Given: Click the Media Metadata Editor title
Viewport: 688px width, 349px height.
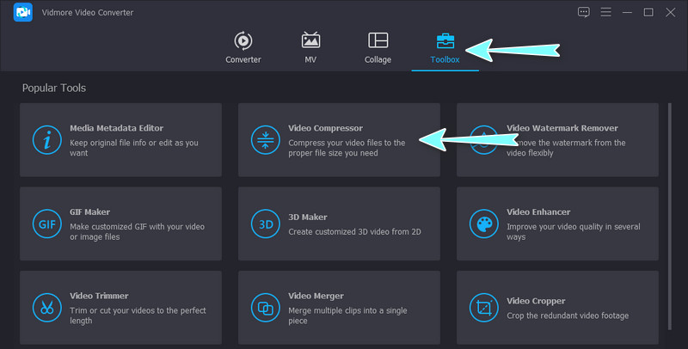Looking at the screenshot, I should tap(116, 128).
